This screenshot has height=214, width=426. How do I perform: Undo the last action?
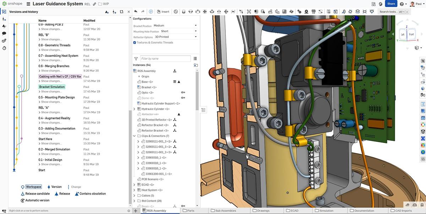point(135,11)
